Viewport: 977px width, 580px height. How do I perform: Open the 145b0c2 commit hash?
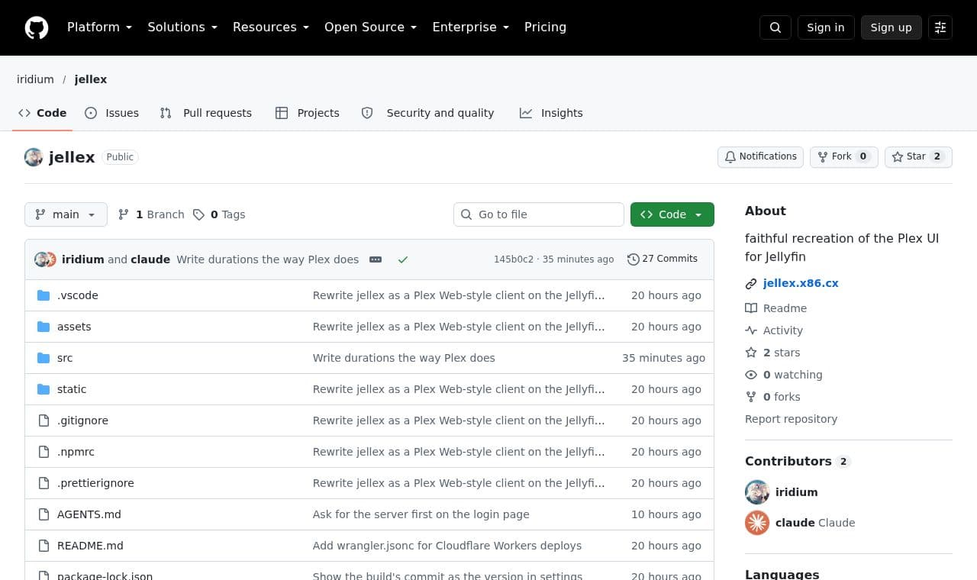[x=514, y=259]
